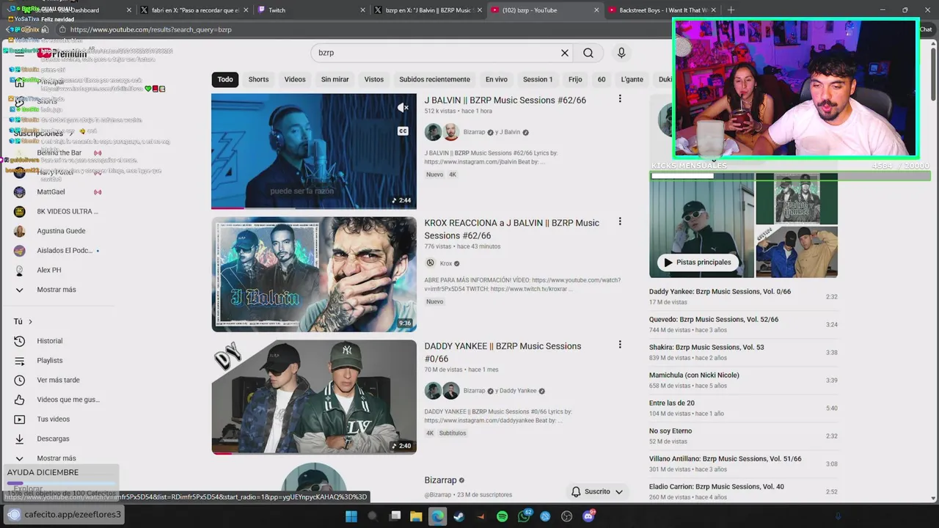
Task: Switch to the fabri en X browser tab
Action: [193, 10]
